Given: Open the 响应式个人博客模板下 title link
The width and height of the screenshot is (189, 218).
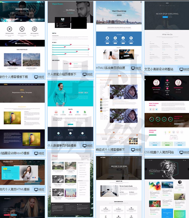Looking at the screenshot, I should click(x=110, y=150).
